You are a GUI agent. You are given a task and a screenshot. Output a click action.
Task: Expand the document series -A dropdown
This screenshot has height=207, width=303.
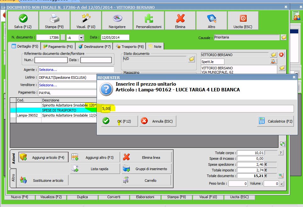[x=81, y=37]
